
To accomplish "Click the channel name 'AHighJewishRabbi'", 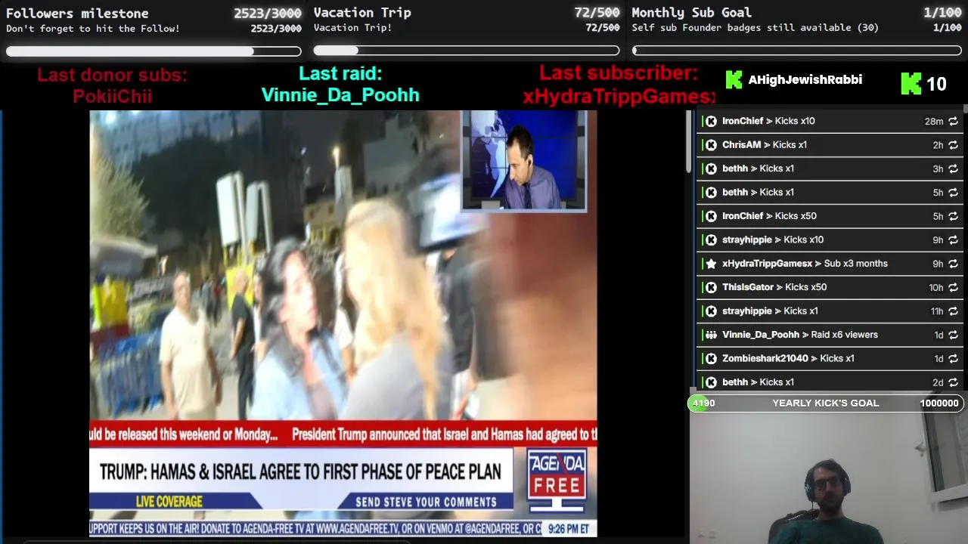I will point(805,80).
